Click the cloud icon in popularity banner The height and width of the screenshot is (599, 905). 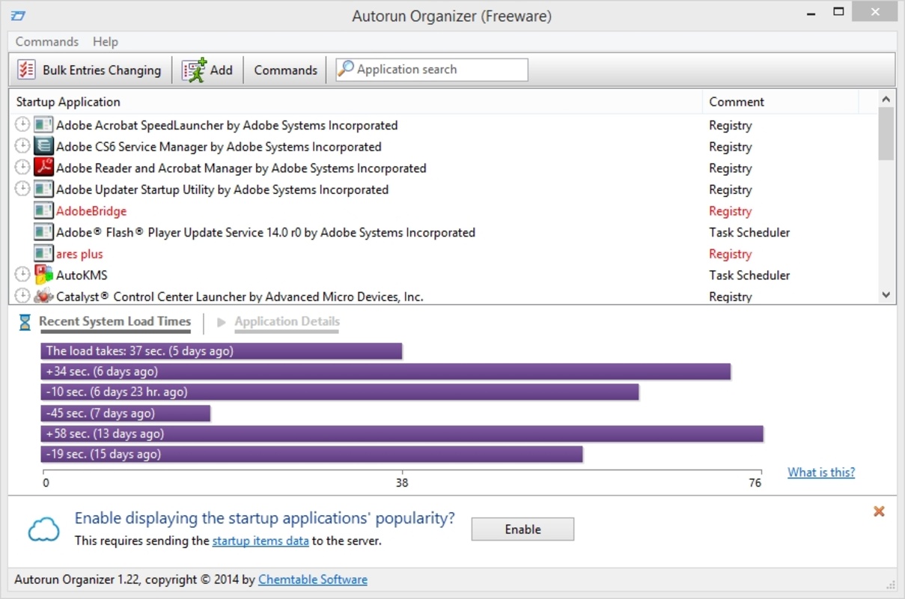43,529
